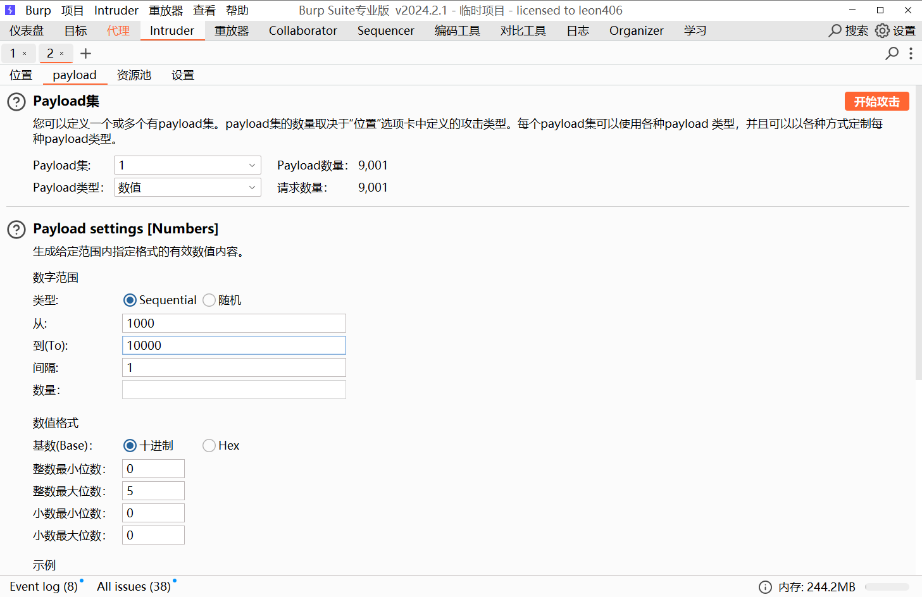922x597 pixels.
Task: Click the 开始攻击 button
Action: pyautogui.click(x=877, y=101)
